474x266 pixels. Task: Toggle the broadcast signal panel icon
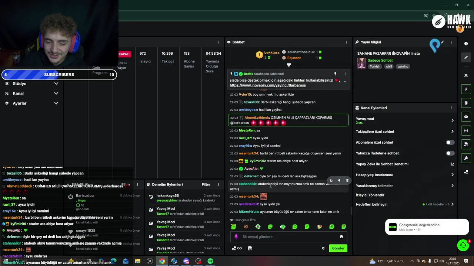coord(466,130)
